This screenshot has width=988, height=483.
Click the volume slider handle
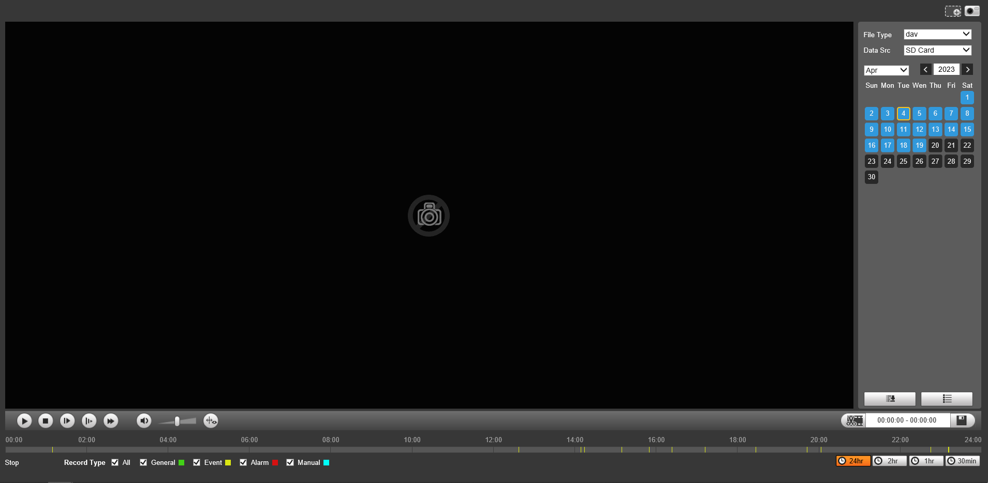tap(177, 422)
